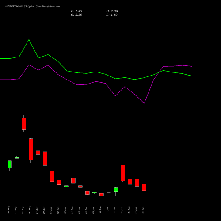Click the 21 May date label
This screenshot has height=221, width=221.
point(15,210)
